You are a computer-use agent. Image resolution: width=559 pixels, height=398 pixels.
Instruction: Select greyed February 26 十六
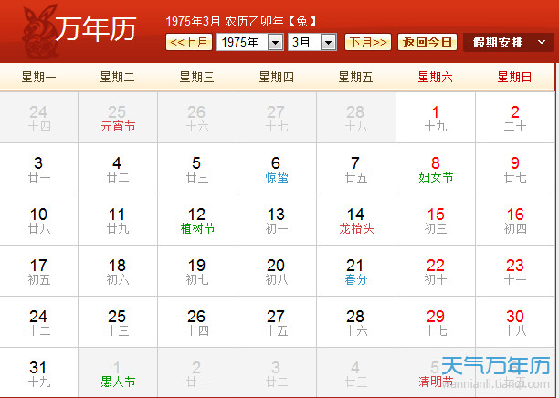tap(197, 118)
